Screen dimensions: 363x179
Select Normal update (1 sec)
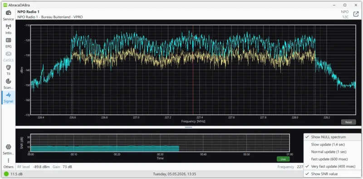click(332, 152)
